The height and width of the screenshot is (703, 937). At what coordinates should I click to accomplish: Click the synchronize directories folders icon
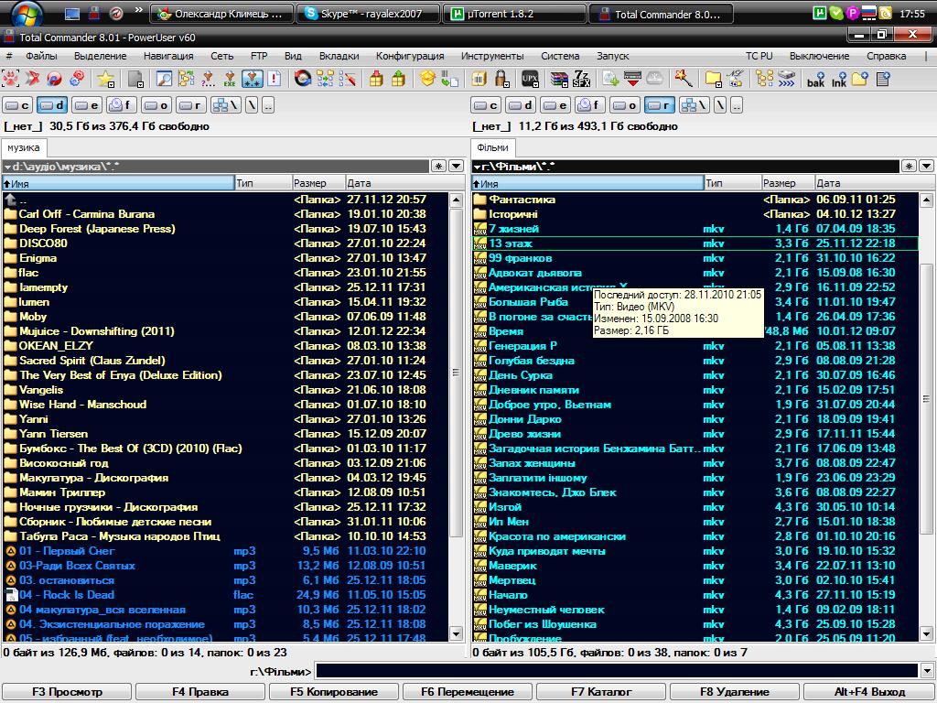coord(325,79)
